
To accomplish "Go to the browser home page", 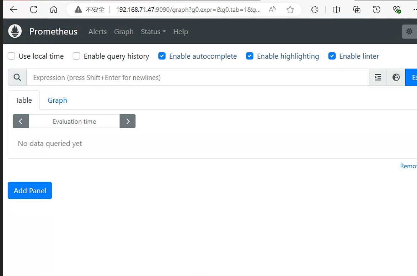I will 54,10.
